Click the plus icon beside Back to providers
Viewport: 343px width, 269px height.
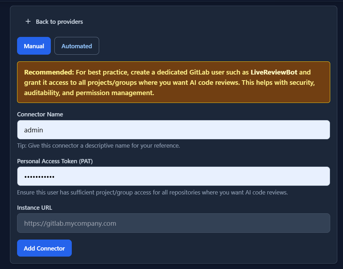tap(28, 22)
